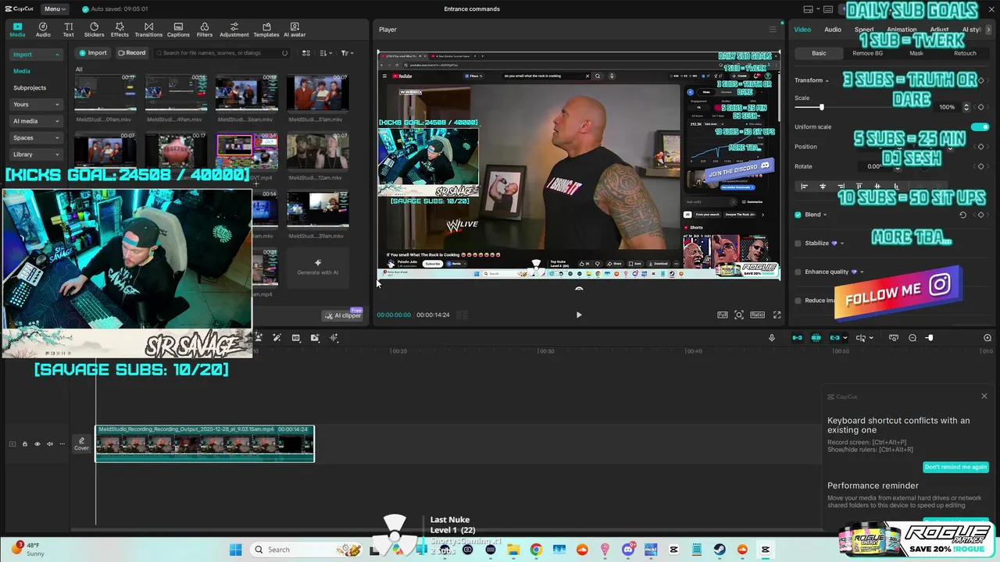The image size is (1000, 562).
Task: Click the Record button
Action: coord(132,53)
